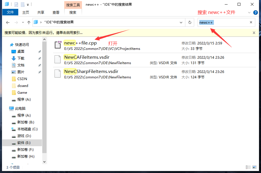Screen dimensions: 261x173
Task: Open the address bar history dropdown
Action: point(181,23)
